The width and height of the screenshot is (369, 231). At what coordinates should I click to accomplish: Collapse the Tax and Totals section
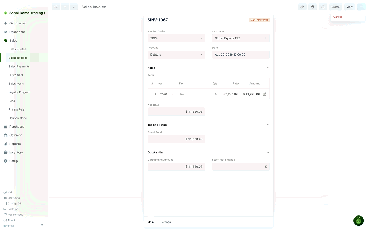point(268,125)
